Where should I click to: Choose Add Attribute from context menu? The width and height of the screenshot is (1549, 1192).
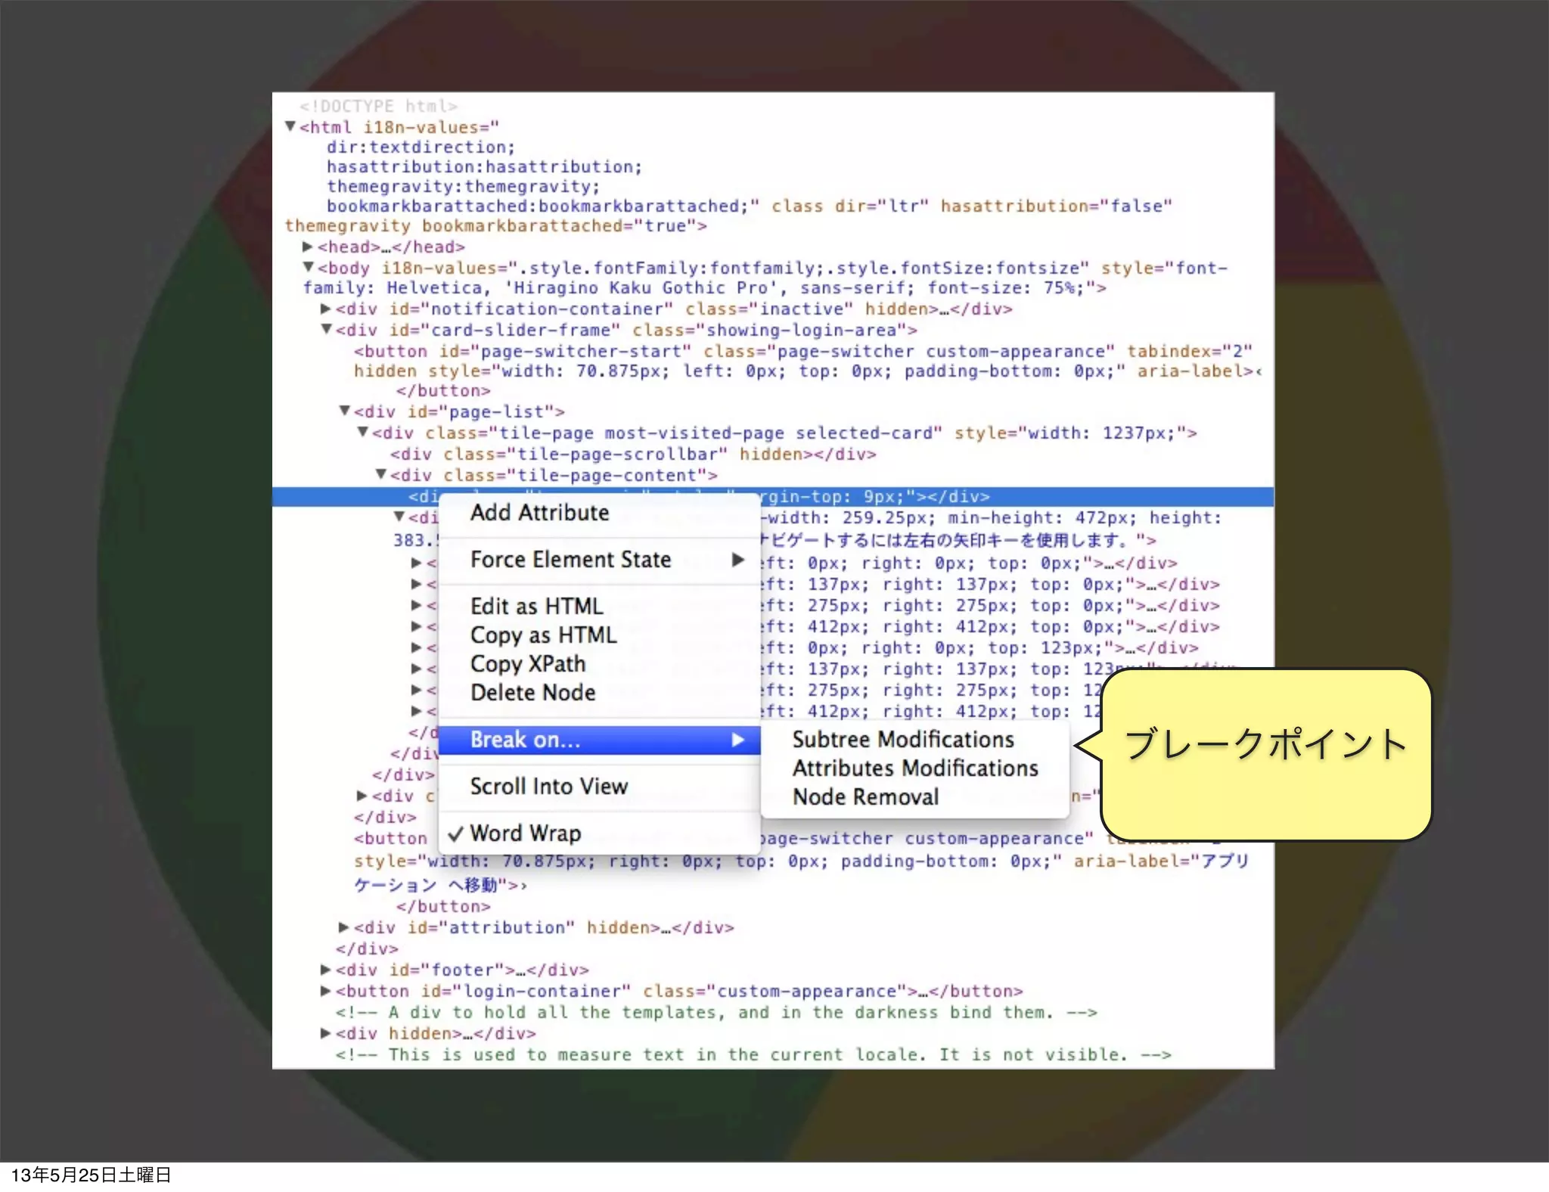[539, 513]
